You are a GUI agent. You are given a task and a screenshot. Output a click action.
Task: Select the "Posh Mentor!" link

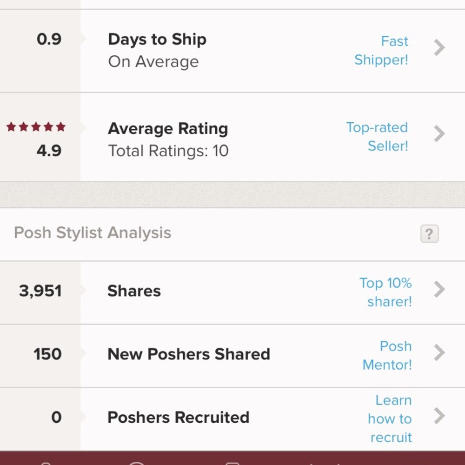387,355
